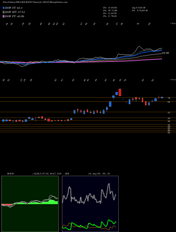
Task: Click the white DOW MT color swatch
Action: pyautogui.click(x=4, y=12)
